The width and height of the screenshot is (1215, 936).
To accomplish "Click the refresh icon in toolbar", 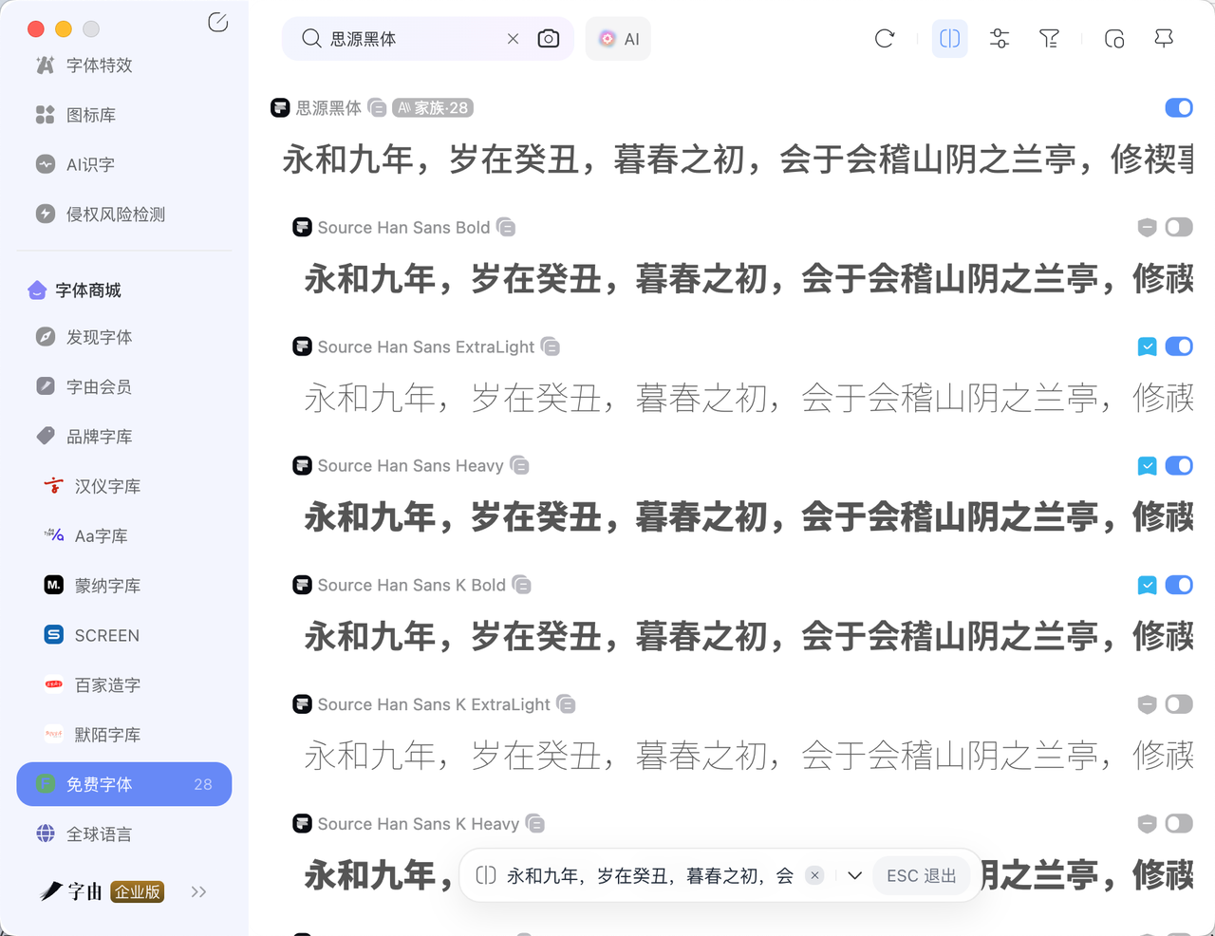I will (x=885, y=39).
